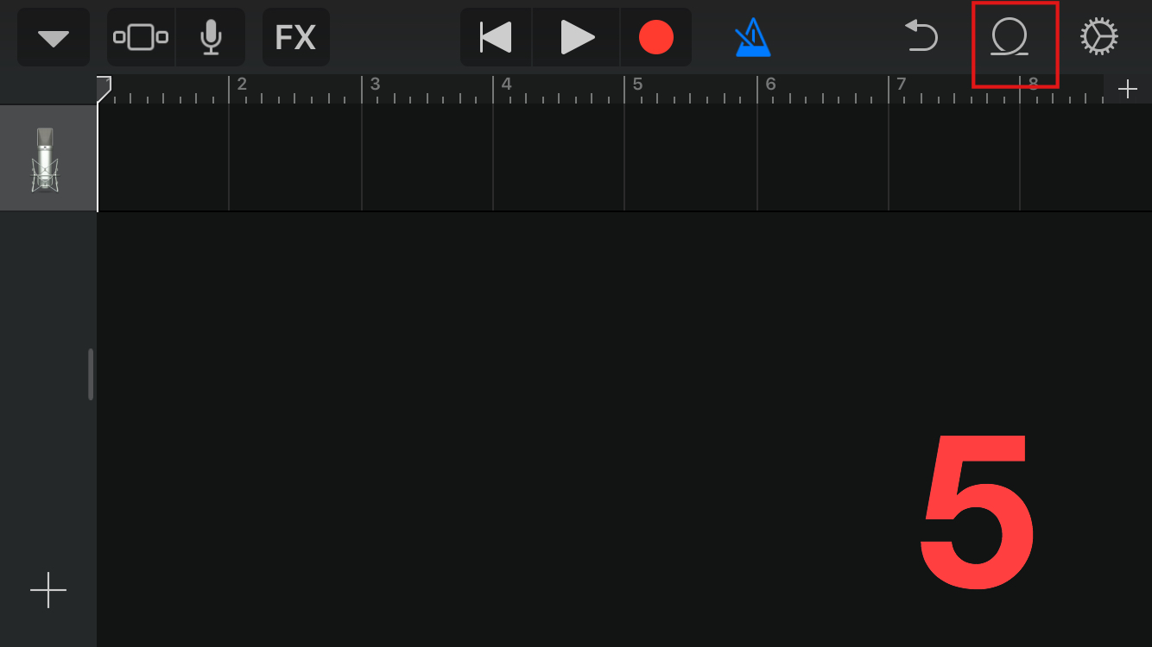1152x647 pixels.
Task: Switch to the microphone instrument view
Action: [x=211, y=37]
